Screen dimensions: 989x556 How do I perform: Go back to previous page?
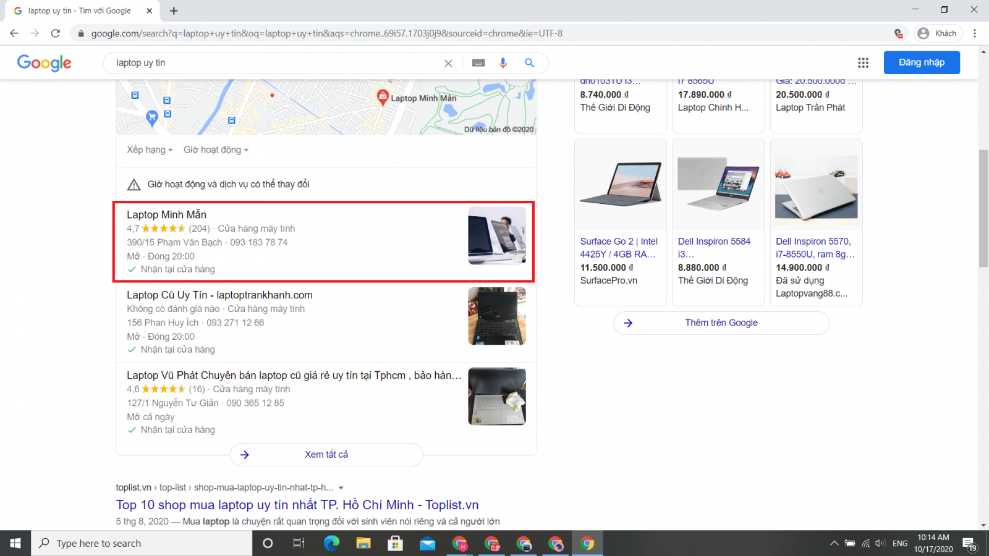14,33
